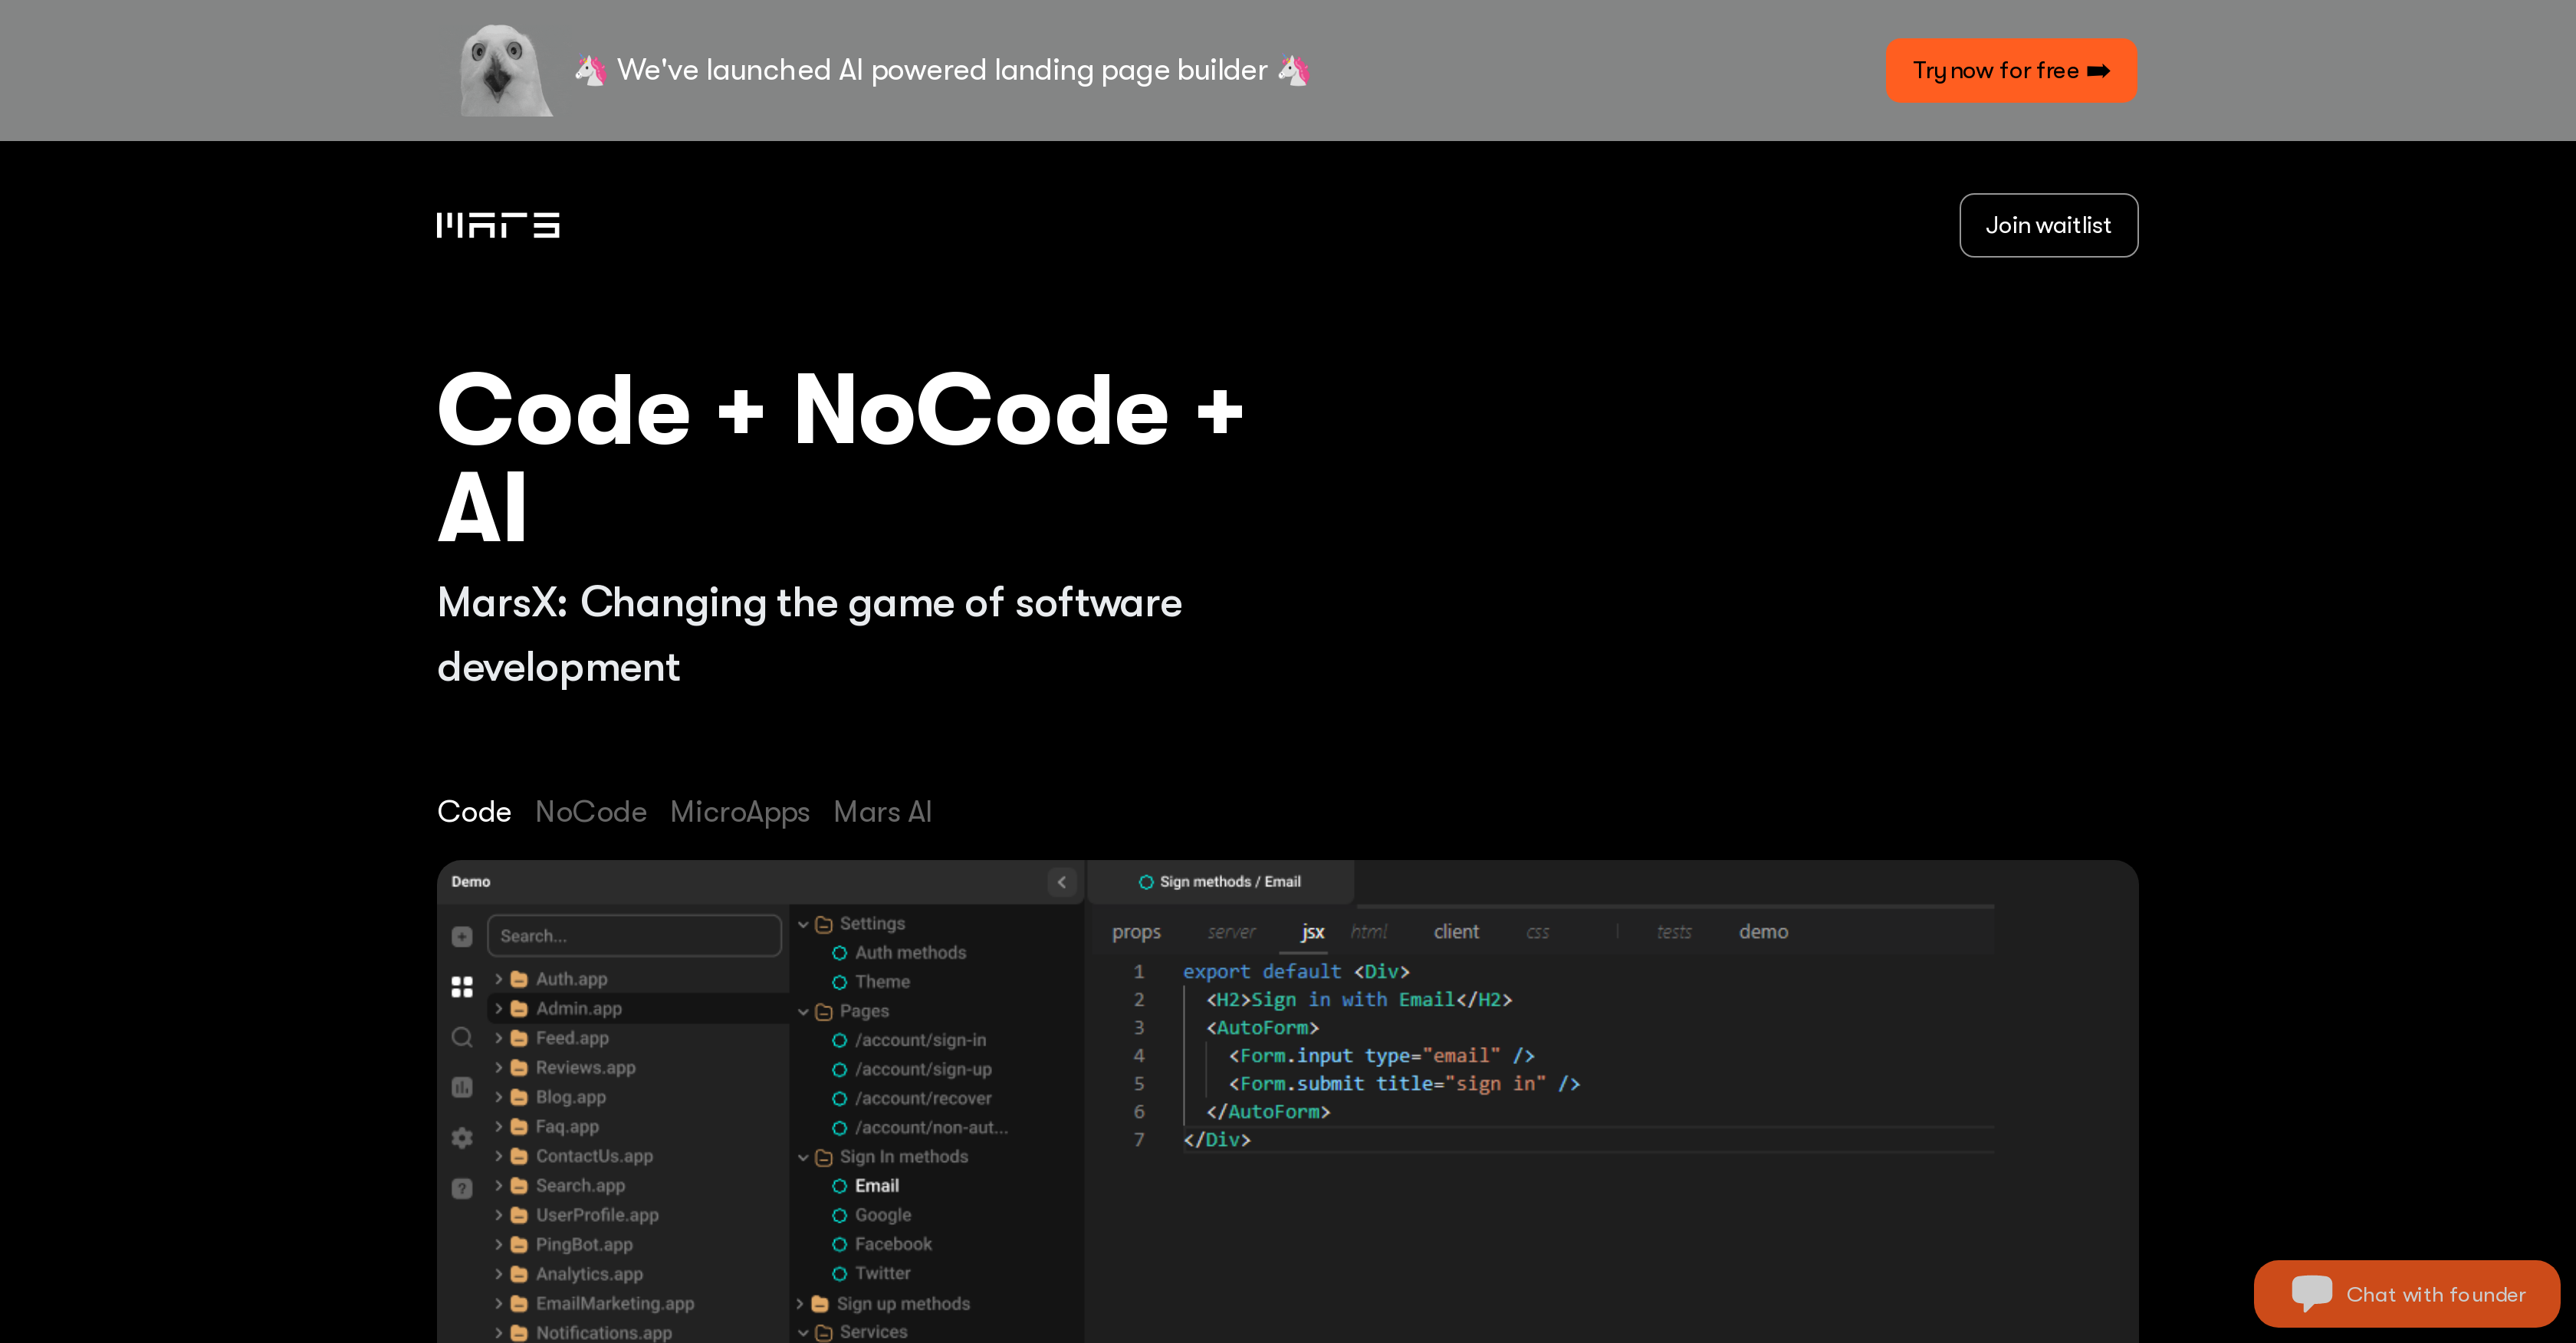The height and width of the screenshot is (1343, 2576).
Task: Click Try now for free button
Action: click(x=2010, y=70)
